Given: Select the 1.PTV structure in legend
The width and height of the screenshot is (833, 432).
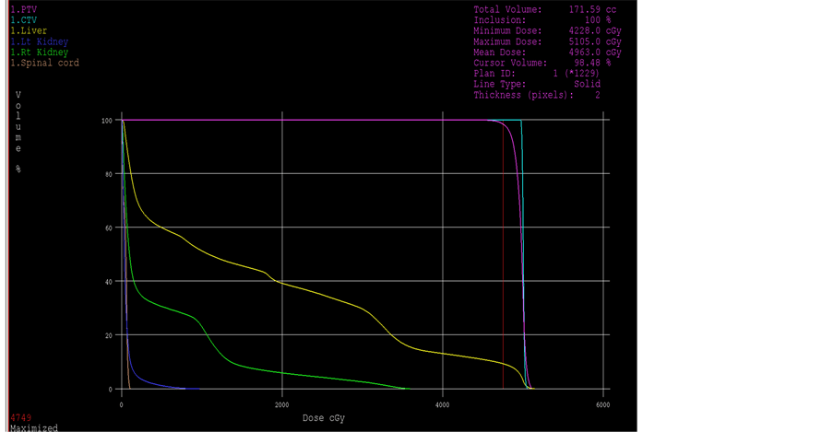Looking at the screenshot, I should (x=24, y=9).
